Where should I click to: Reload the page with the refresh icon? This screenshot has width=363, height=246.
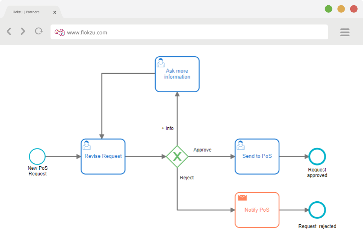[39, 31]
